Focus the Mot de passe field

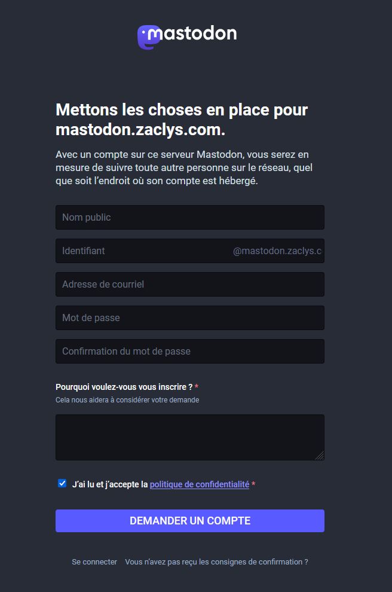click(189, 318)
